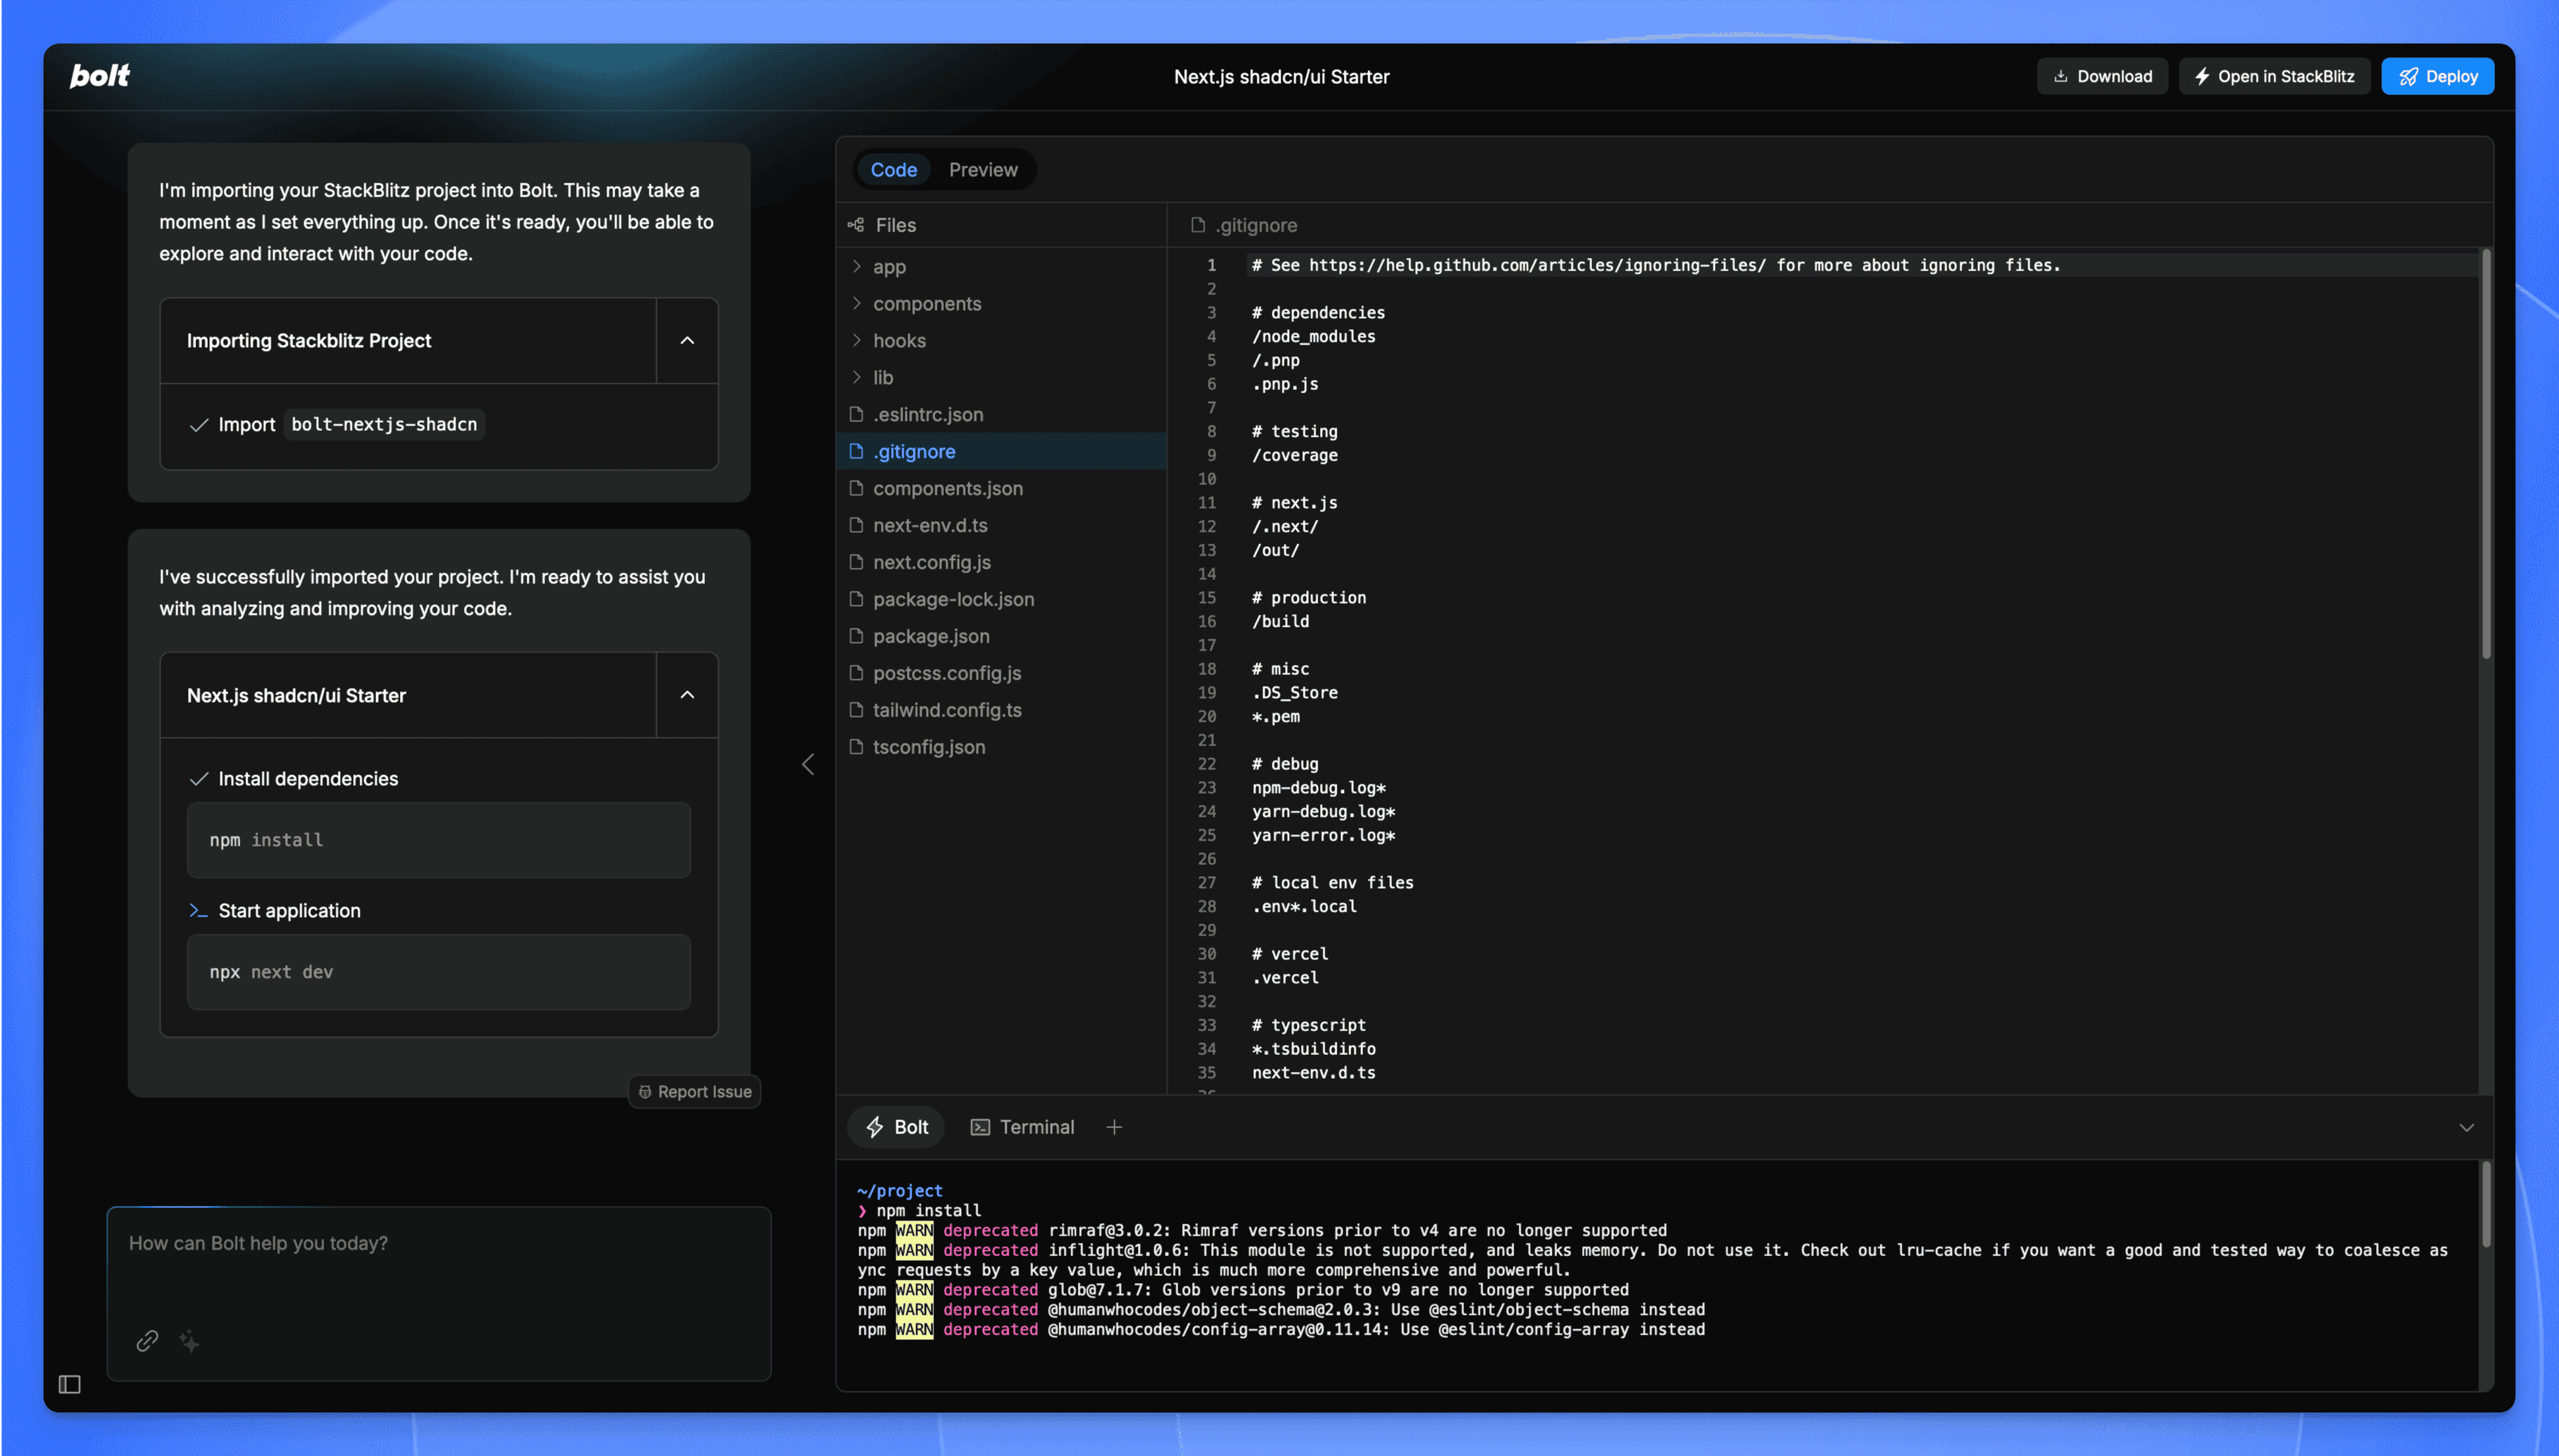
Task: Click the package.json file icon
Action: (856, 636)
